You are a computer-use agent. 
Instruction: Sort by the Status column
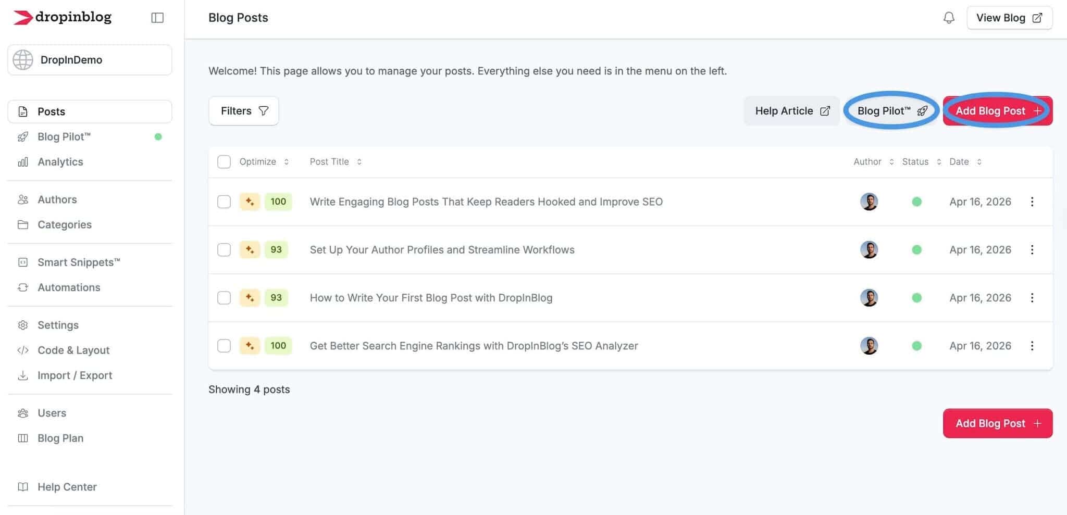pos(921,161)
